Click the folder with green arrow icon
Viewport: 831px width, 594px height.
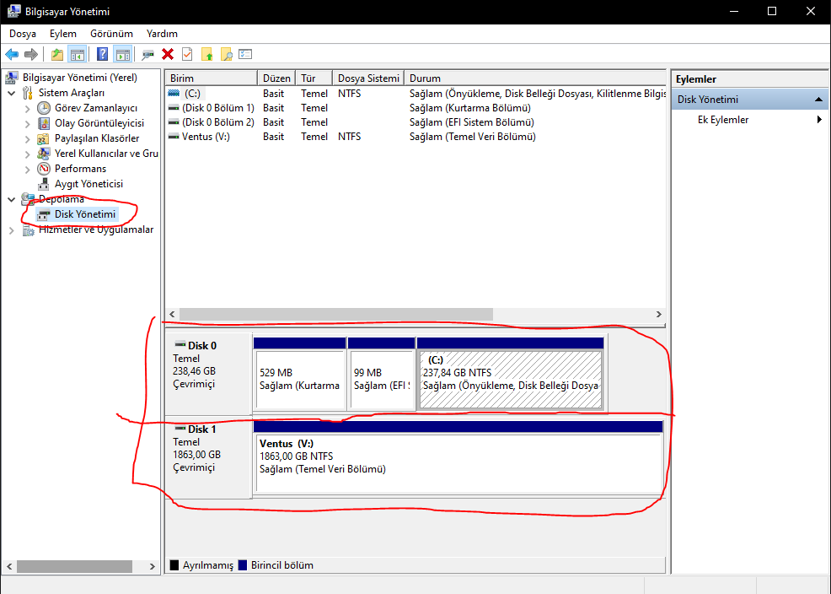(206, 54)
